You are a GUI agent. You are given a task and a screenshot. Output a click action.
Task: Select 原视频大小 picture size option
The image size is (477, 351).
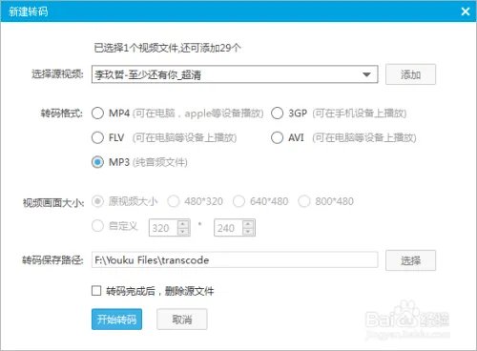[x=97, y=201]
